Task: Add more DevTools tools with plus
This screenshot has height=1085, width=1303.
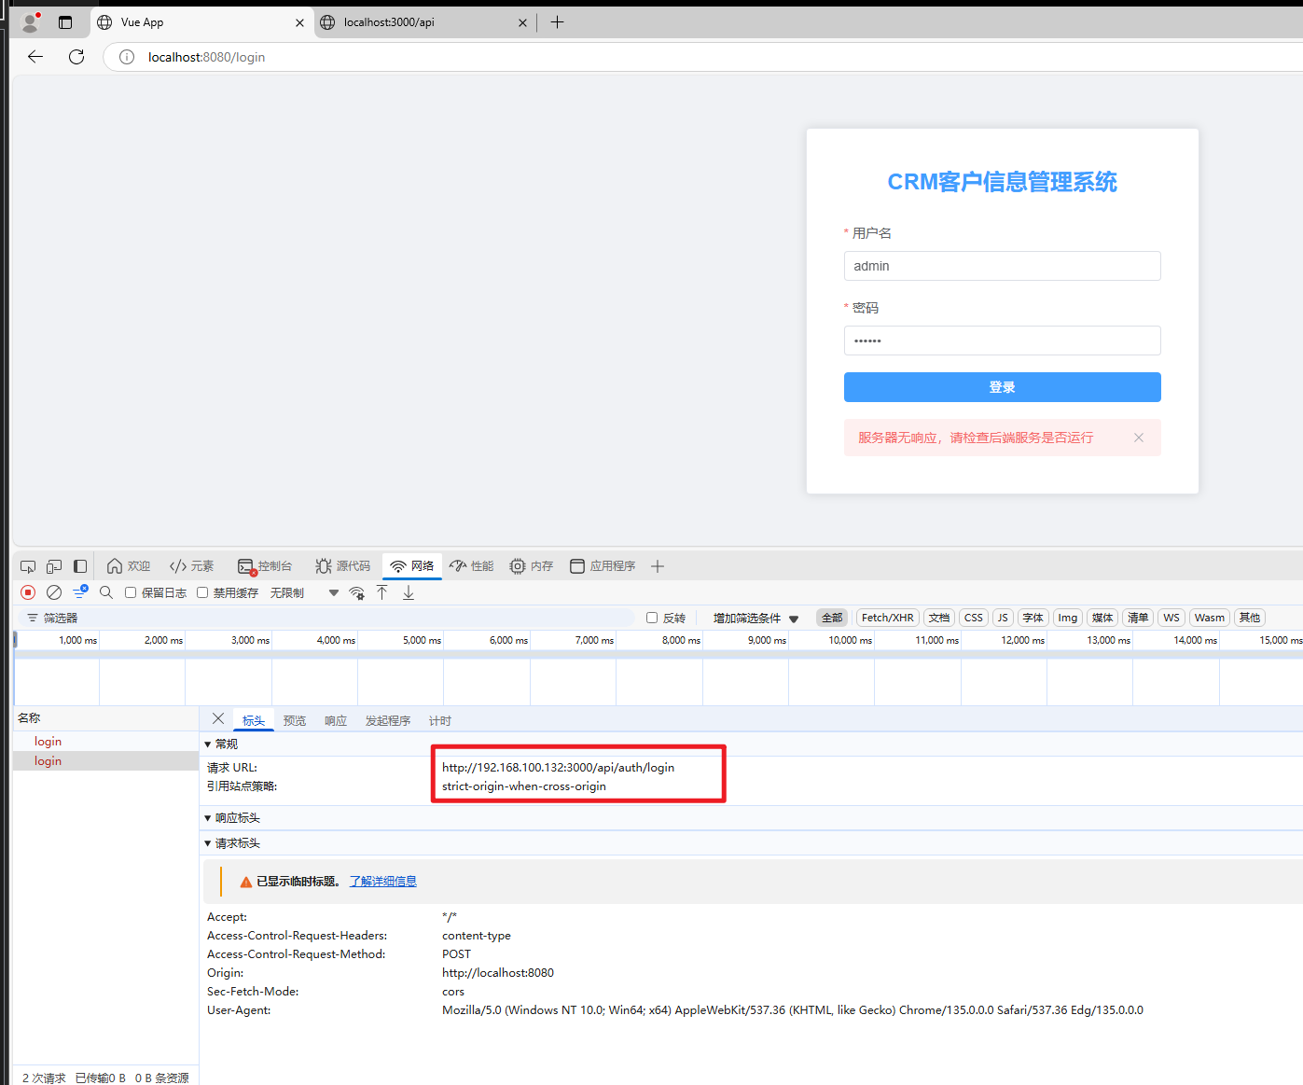Action: tap(658, 566)
